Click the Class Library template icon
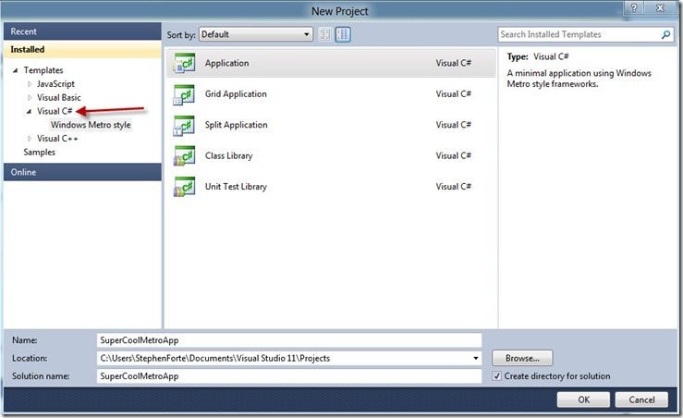 (x=184, y=156)
